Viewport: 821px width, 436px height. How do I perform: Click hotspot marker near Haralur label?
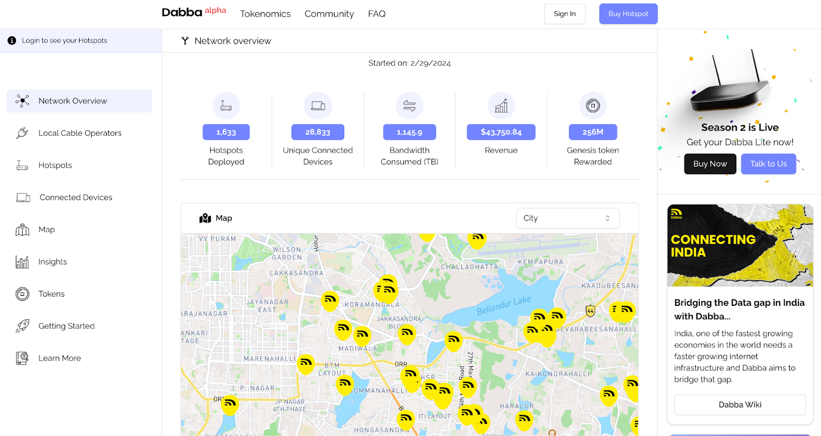coord(524,420)
